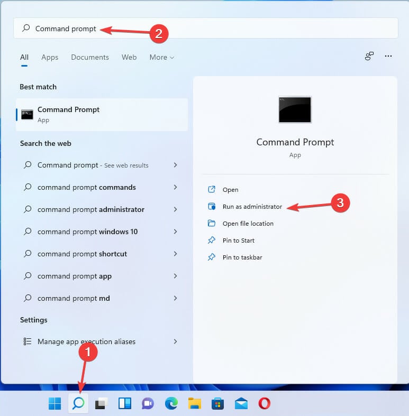This screenshot has width=409, height=416.
Task: Expand chevron for command prompt shortcut
Action: click(x=175, y=254)
